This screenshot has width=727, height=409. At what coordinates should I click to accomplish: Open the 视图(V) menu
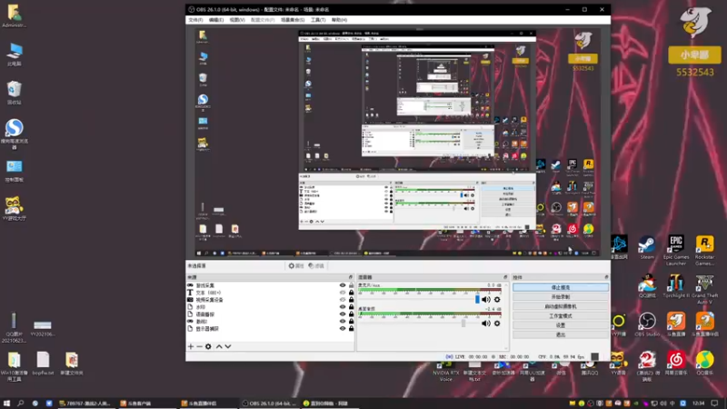point(237,20)
